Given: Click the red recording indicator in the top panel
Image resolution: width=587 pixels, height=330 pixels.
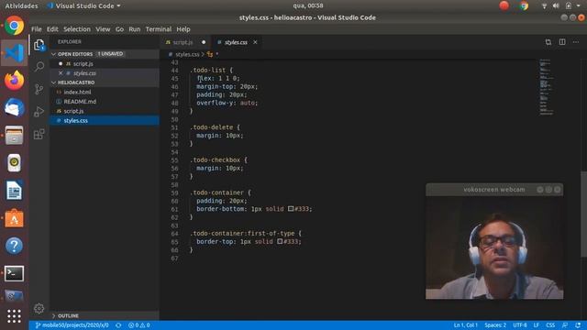Looking at the screenshot, I should click(x=504, y=5).
